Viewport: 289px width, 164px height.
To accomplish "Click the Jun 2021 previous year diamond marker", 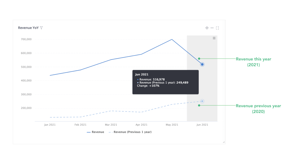I will point(202,101).
